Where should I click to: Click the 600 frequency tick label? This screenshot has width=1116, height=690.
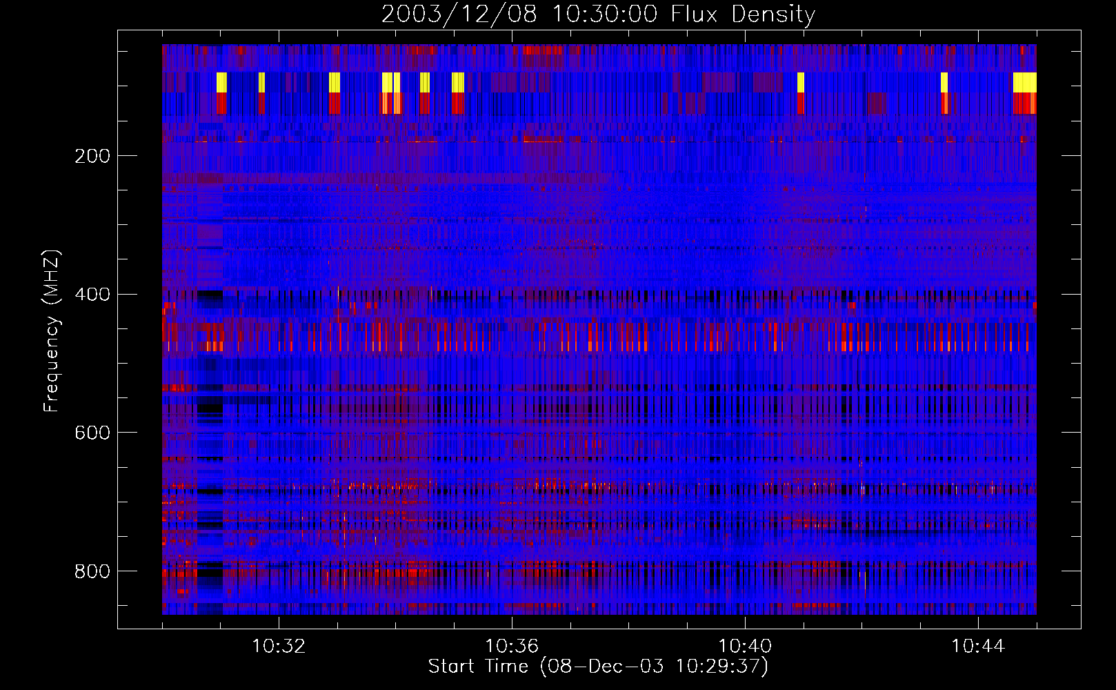point(92,433)
